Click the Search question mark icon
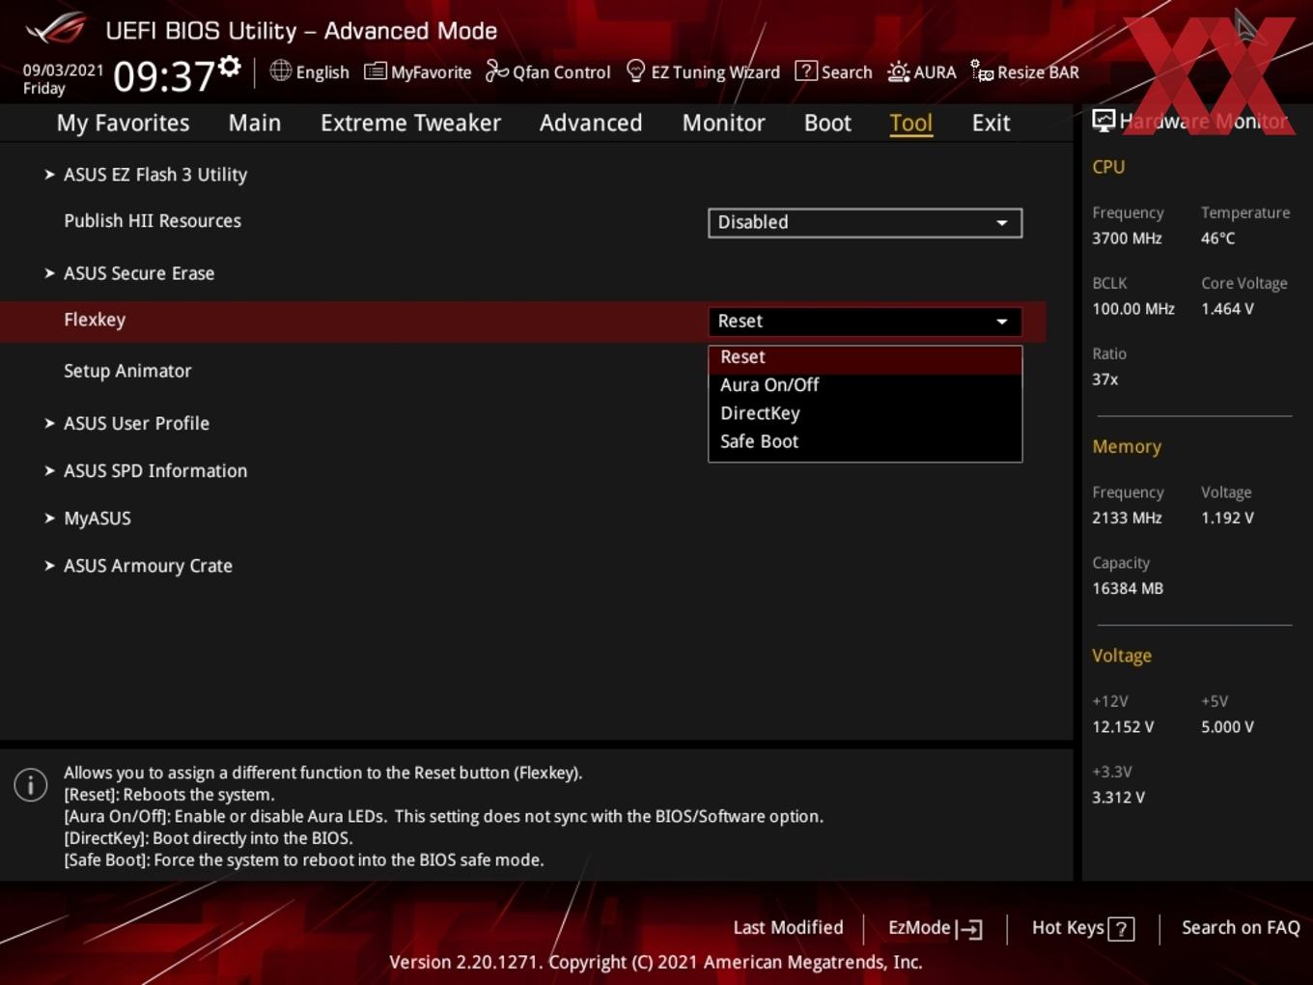Screen dimensions: 1313x985 point(805,71)
